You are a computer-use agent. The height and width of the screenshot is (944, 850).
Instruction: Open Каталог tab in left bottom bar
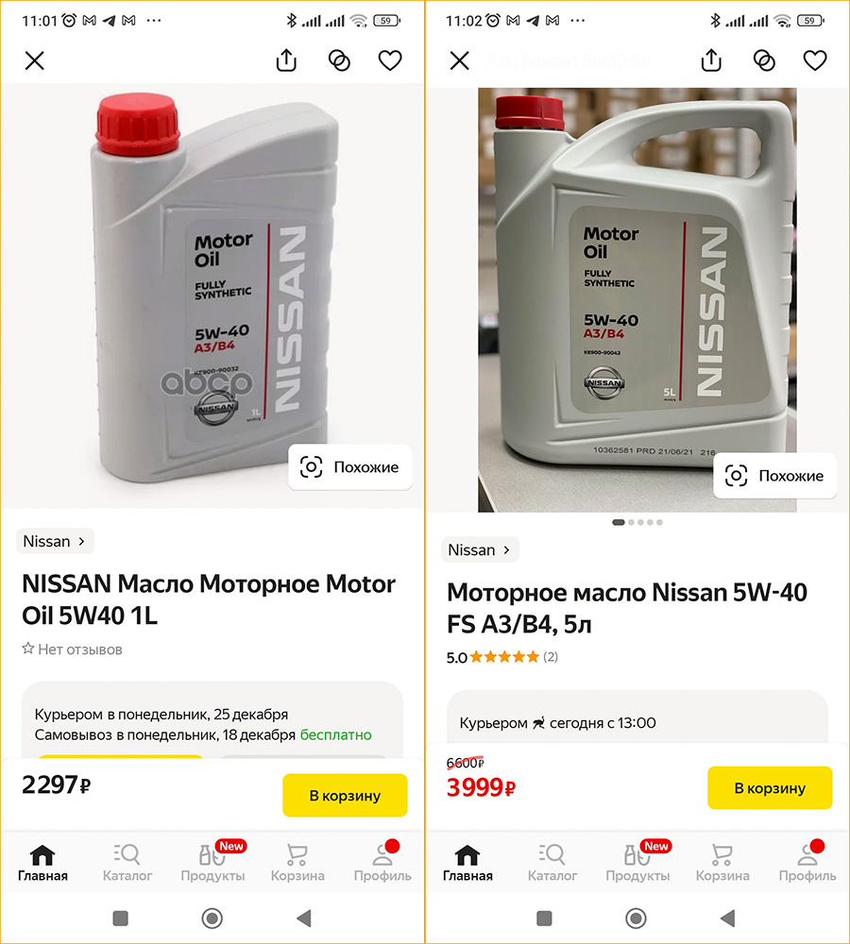[127, 863]
